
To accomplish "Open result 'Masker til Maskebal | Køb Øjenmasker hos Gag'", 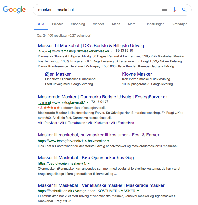I will point(86,158).
